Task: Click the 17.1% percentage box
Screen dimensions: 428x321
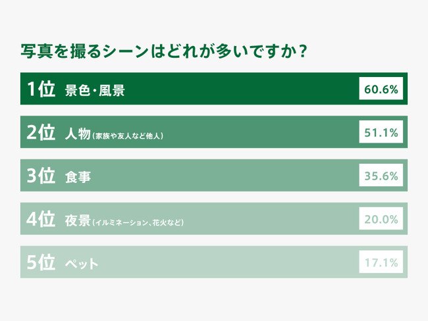Action: click(x=381, y=262)
